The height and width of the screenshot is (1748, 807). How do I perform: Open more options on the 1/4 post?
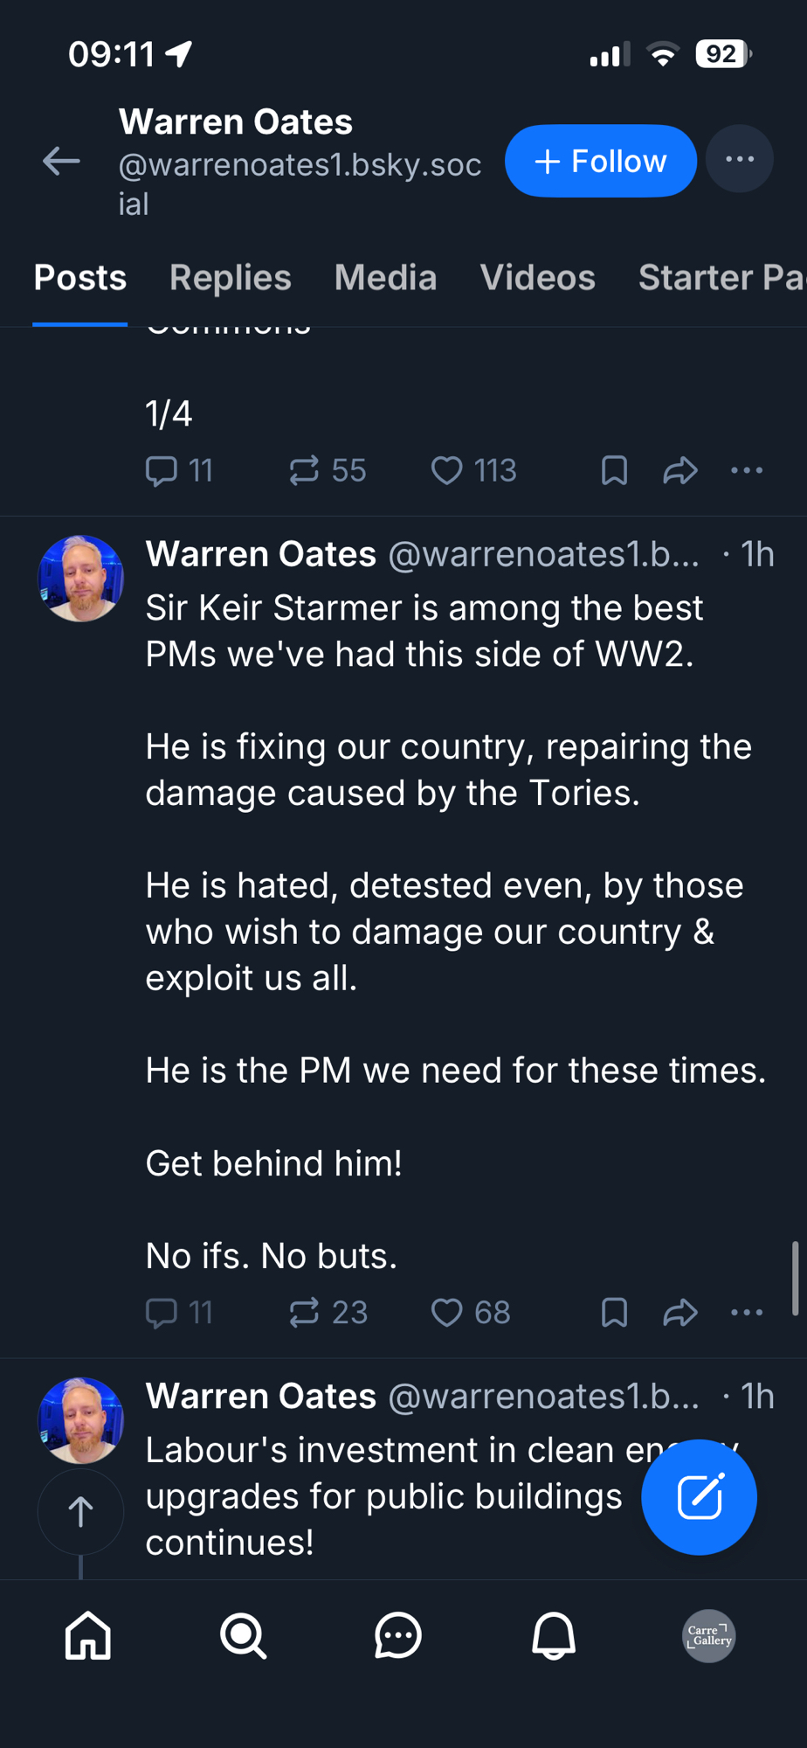[747, 471]
